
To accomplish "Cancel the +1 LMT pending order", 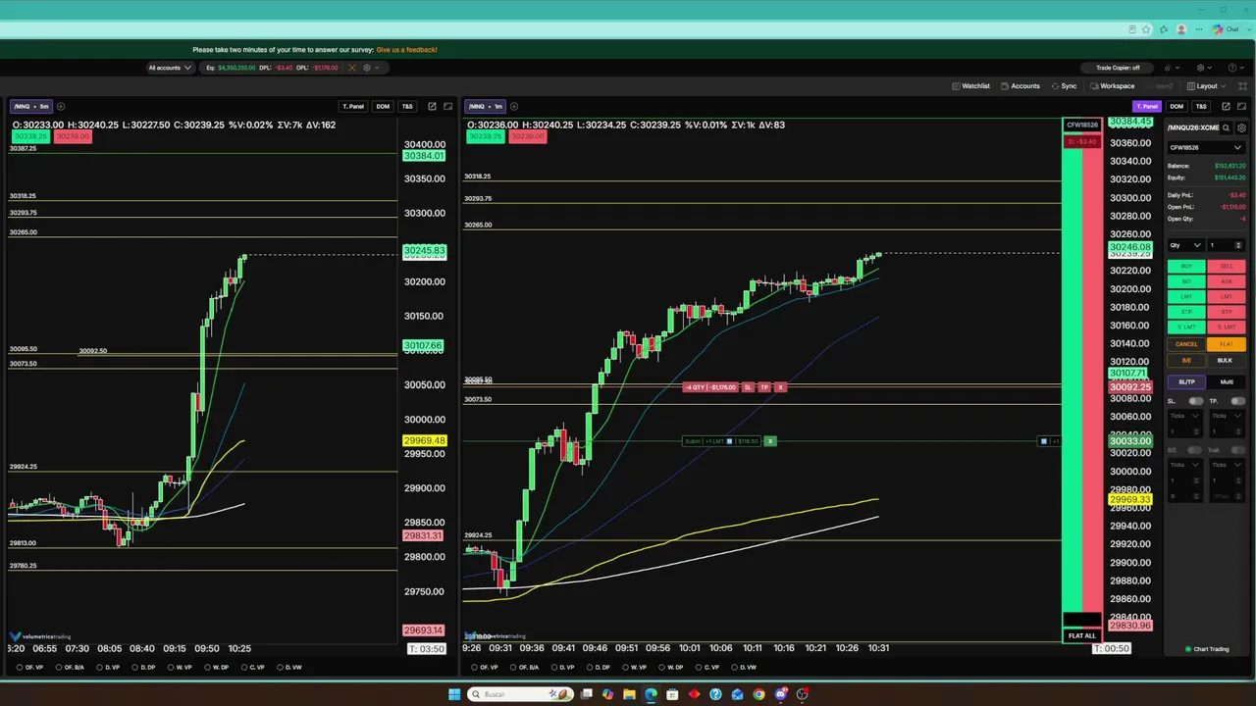I will 770,441.
